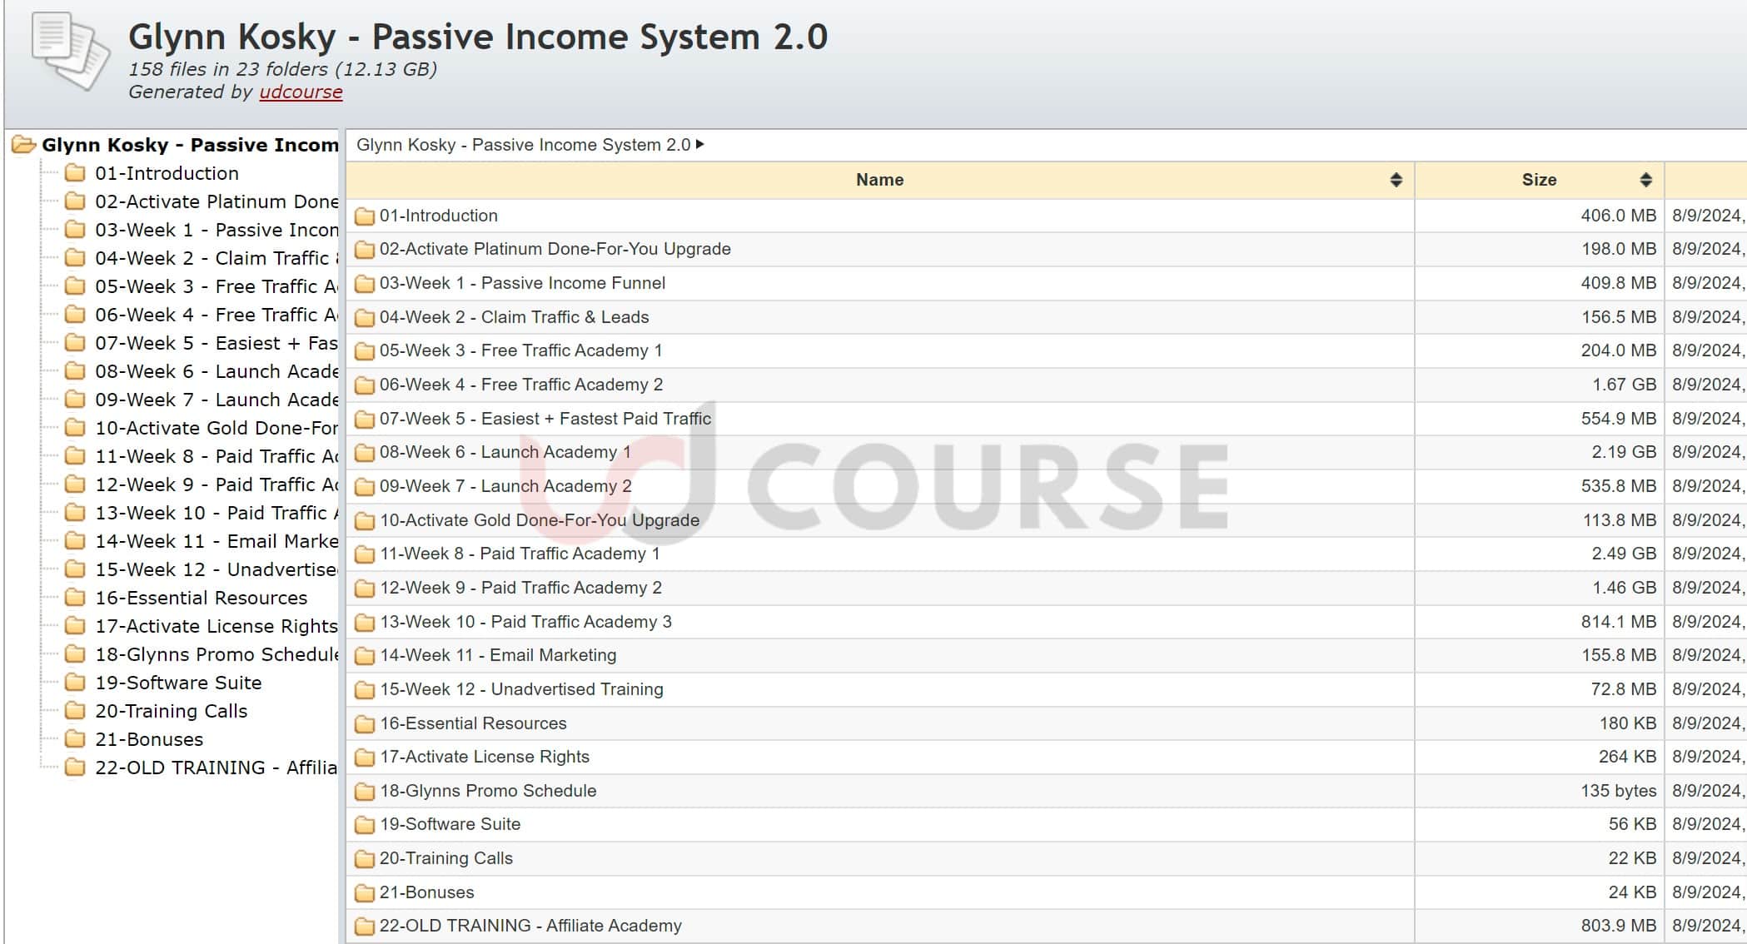
Task: Open the udcourse link in the header
Action: [x=301, y=92]
